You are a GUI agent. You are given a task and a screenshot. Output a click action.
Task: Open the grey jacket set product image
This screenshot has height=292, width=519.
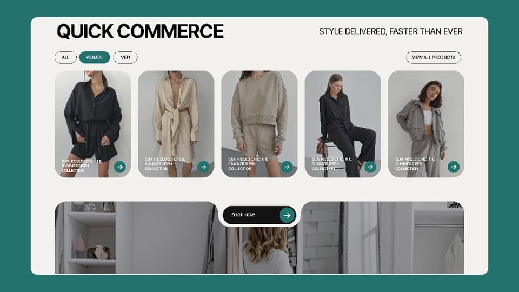pos(426,124)
